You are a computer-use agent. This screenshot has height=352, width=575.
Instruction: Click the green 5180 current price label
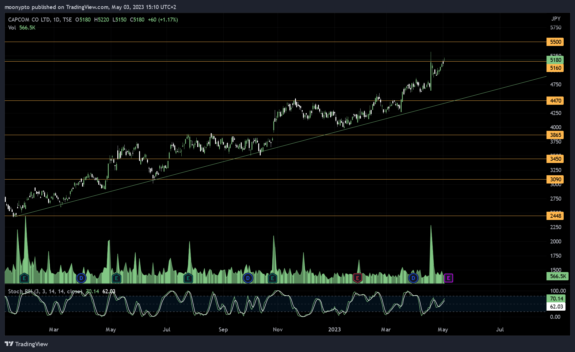tap(555, 60)
